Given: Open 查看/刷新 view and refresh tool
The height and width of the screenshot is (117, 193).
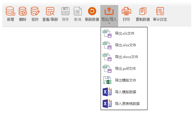Looking at the screenshot, I should click(50, 14).
